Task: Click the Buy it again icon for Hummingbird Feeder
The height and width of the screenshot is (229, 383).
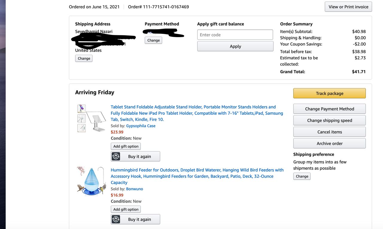Action: 116,219
